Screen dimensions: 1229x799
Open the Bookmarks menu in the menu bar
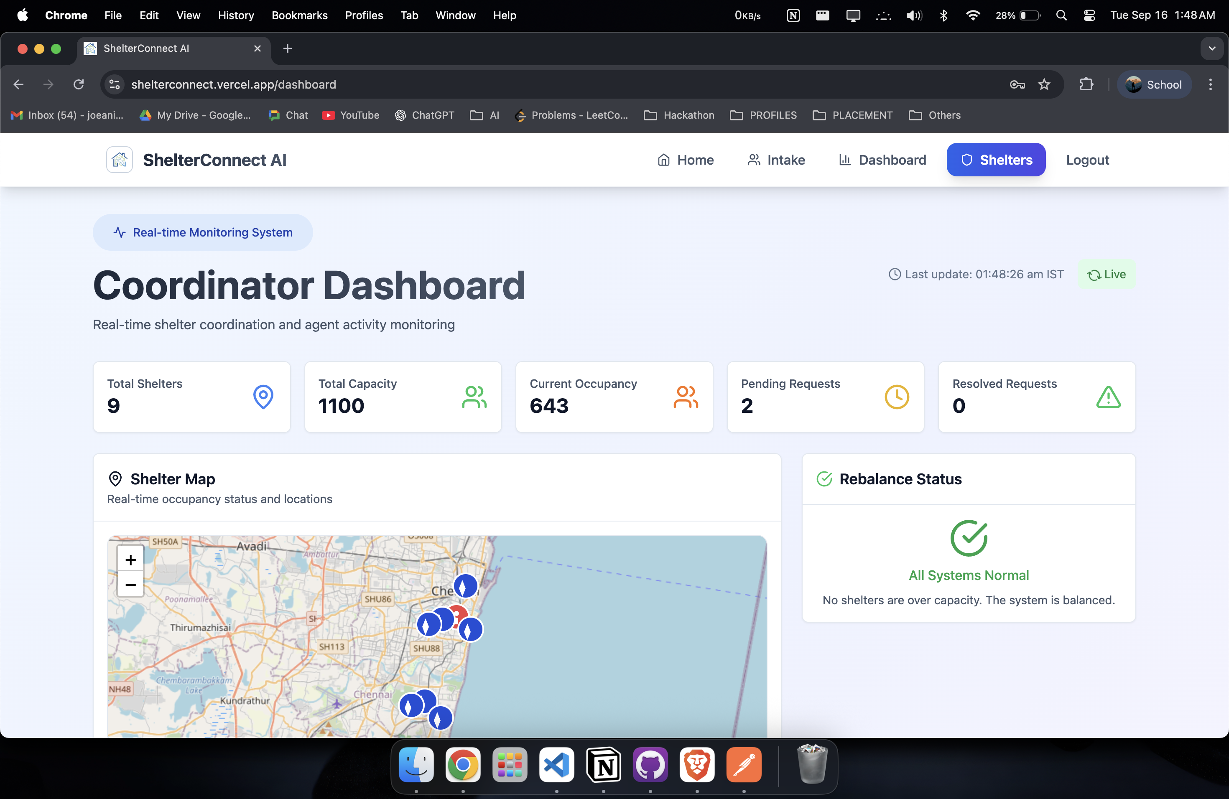click(299, 15)
